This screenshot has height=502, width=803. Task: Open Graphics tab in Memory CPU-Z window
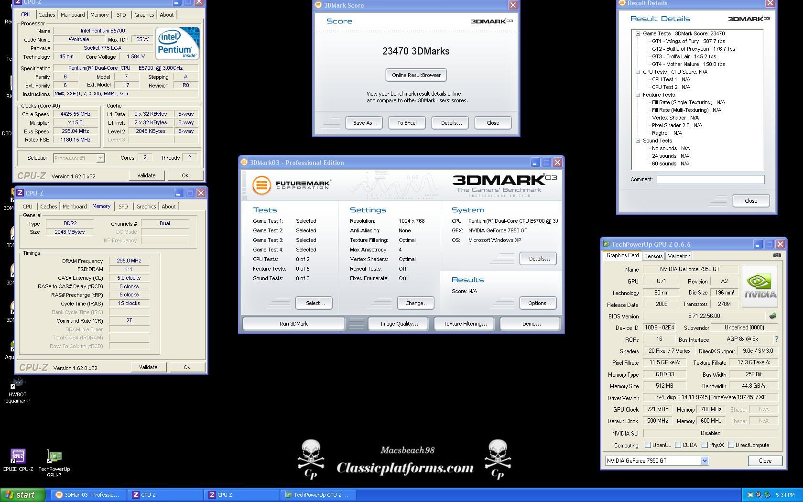146,207
